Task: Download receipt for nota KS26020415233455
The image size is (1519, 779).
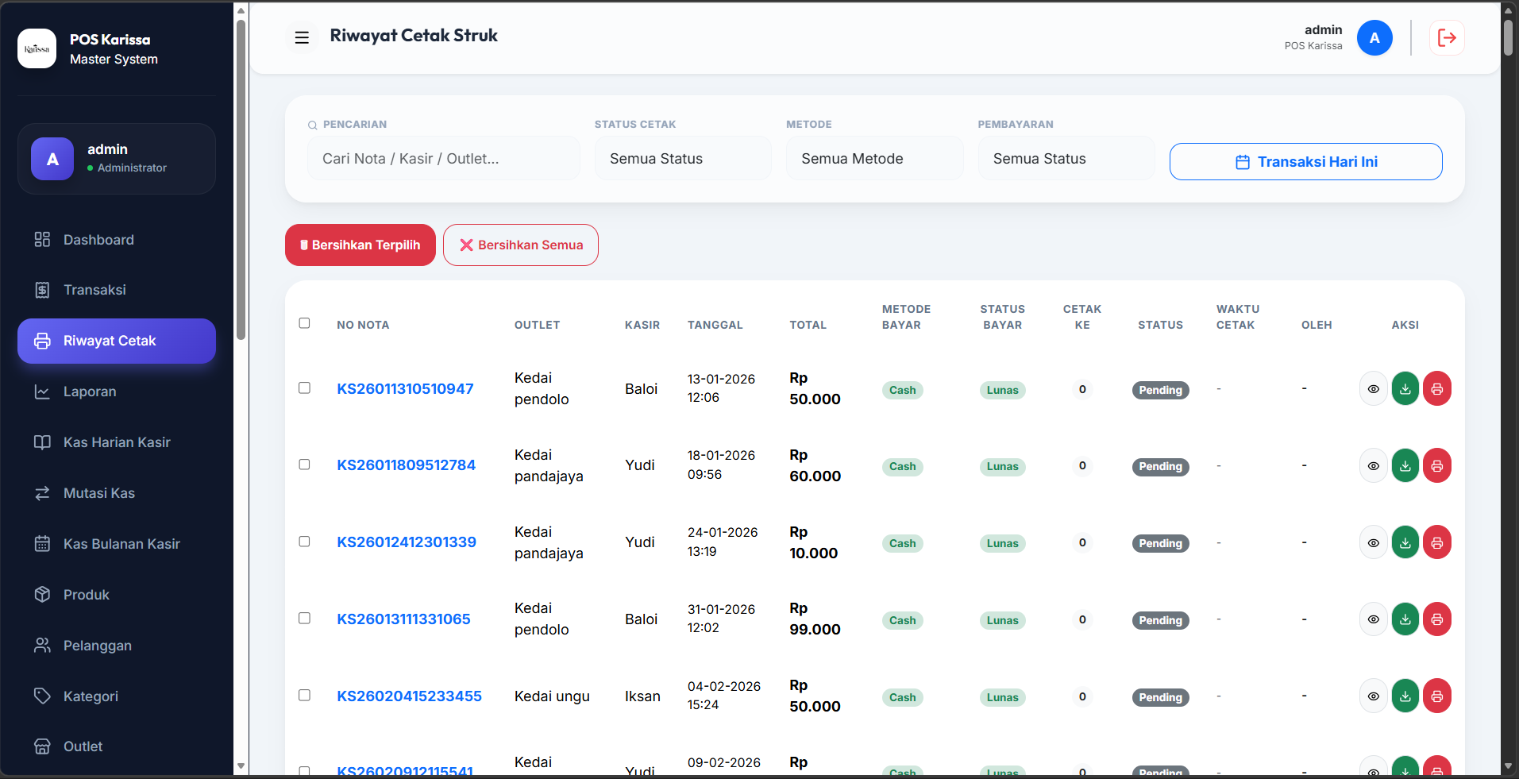Action: (1405, 696)
